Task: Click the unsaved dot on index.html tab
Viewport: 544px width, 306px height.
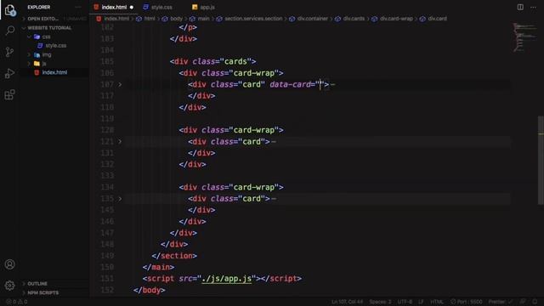Action: click(132, 8)
